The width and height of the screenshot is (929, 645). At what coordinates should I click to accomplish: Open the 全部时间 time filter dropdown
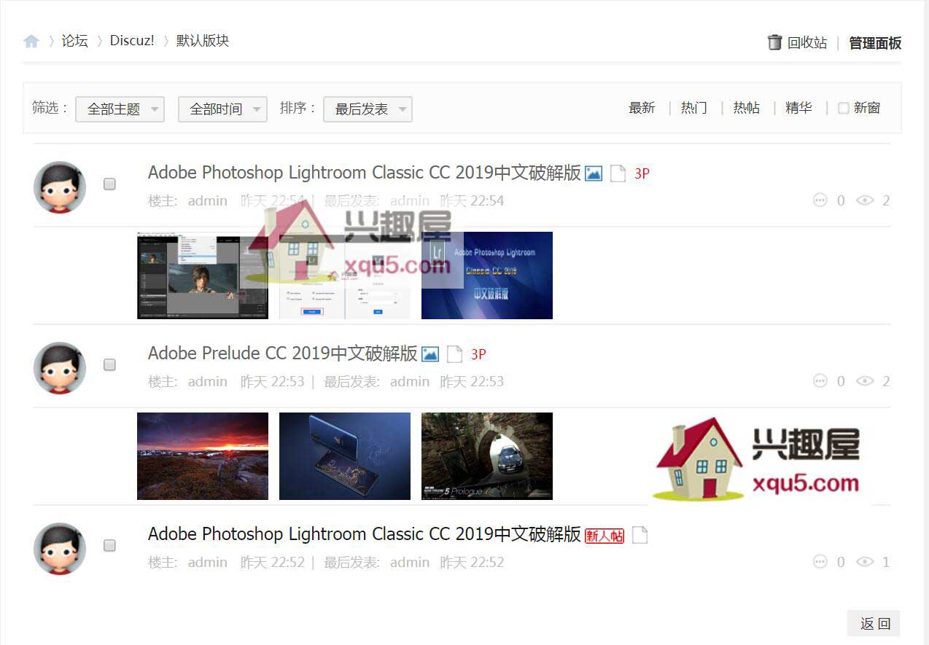pyautogui.click(x=222, y=109)
